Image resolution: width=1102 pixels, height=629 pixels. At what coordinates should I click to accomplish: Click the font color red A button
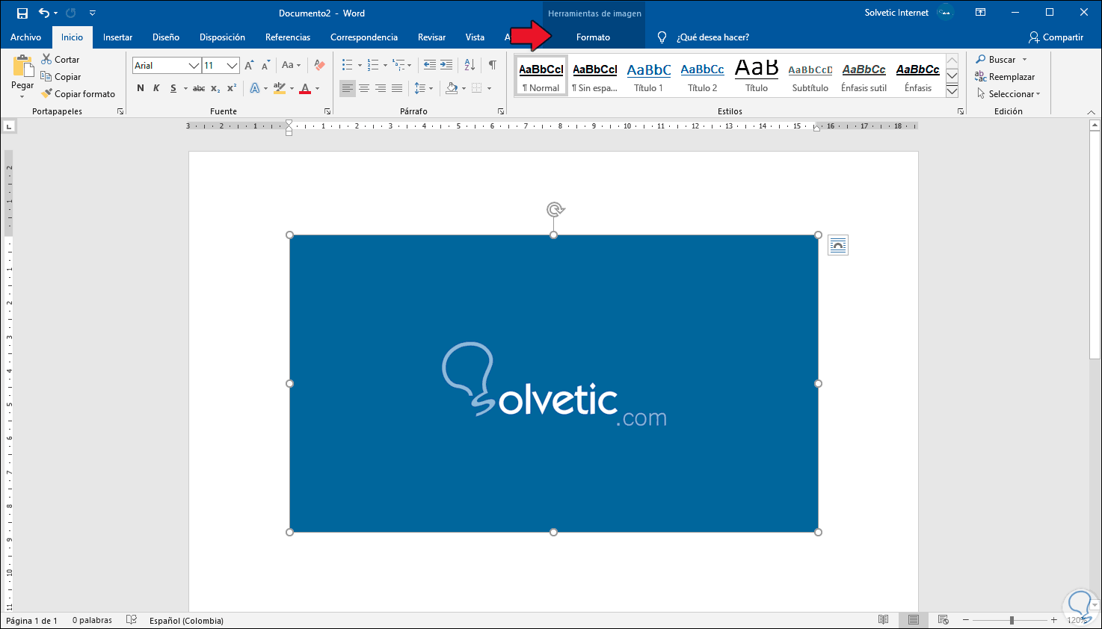305,88
